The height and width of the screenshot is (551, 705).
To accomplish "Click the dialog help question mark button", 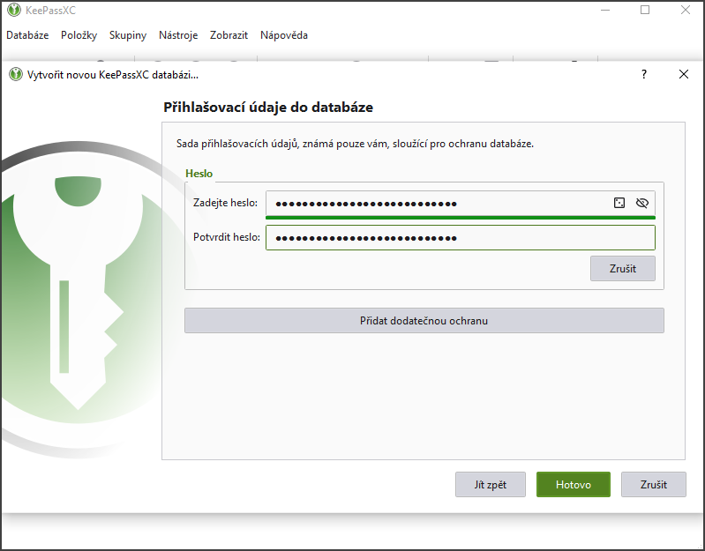I will (x=644, y=75).
